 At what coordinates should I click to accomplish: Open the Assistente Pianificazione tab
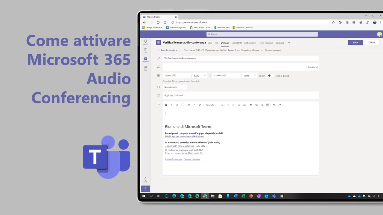244,43
